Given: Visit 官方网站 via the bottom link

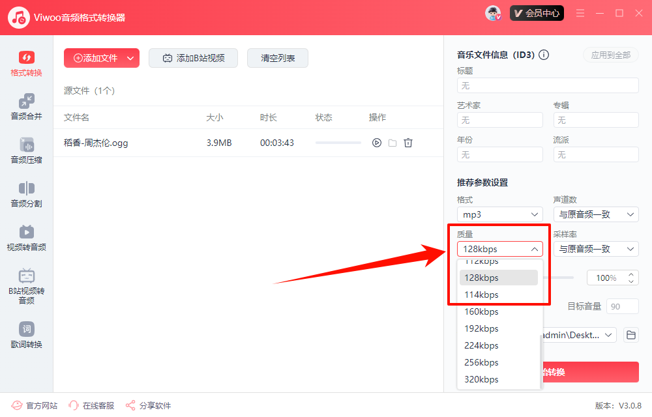Looking at the screenshot, I should (x=35, y=405).
